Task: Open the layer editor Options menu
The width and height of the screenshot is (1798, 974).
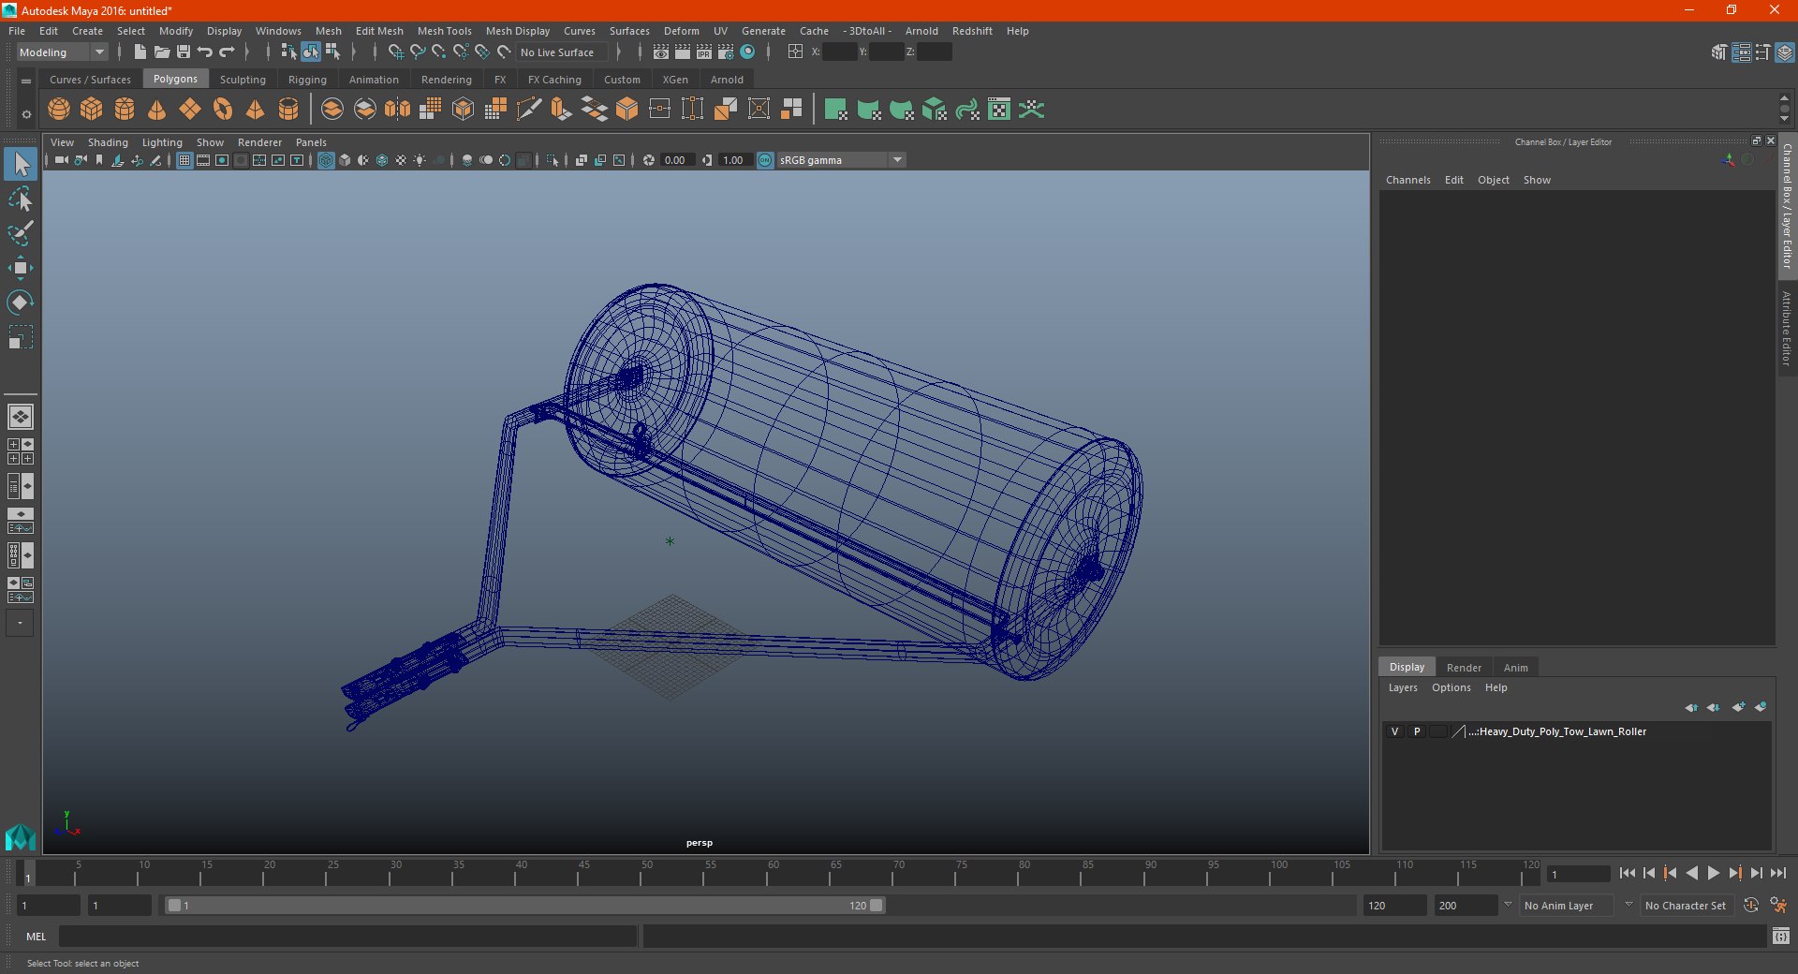Action: [x=1451, y=687]
